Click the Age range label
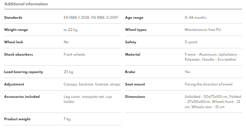This screenshot has height=130, width=246. (x=134, y=18)
